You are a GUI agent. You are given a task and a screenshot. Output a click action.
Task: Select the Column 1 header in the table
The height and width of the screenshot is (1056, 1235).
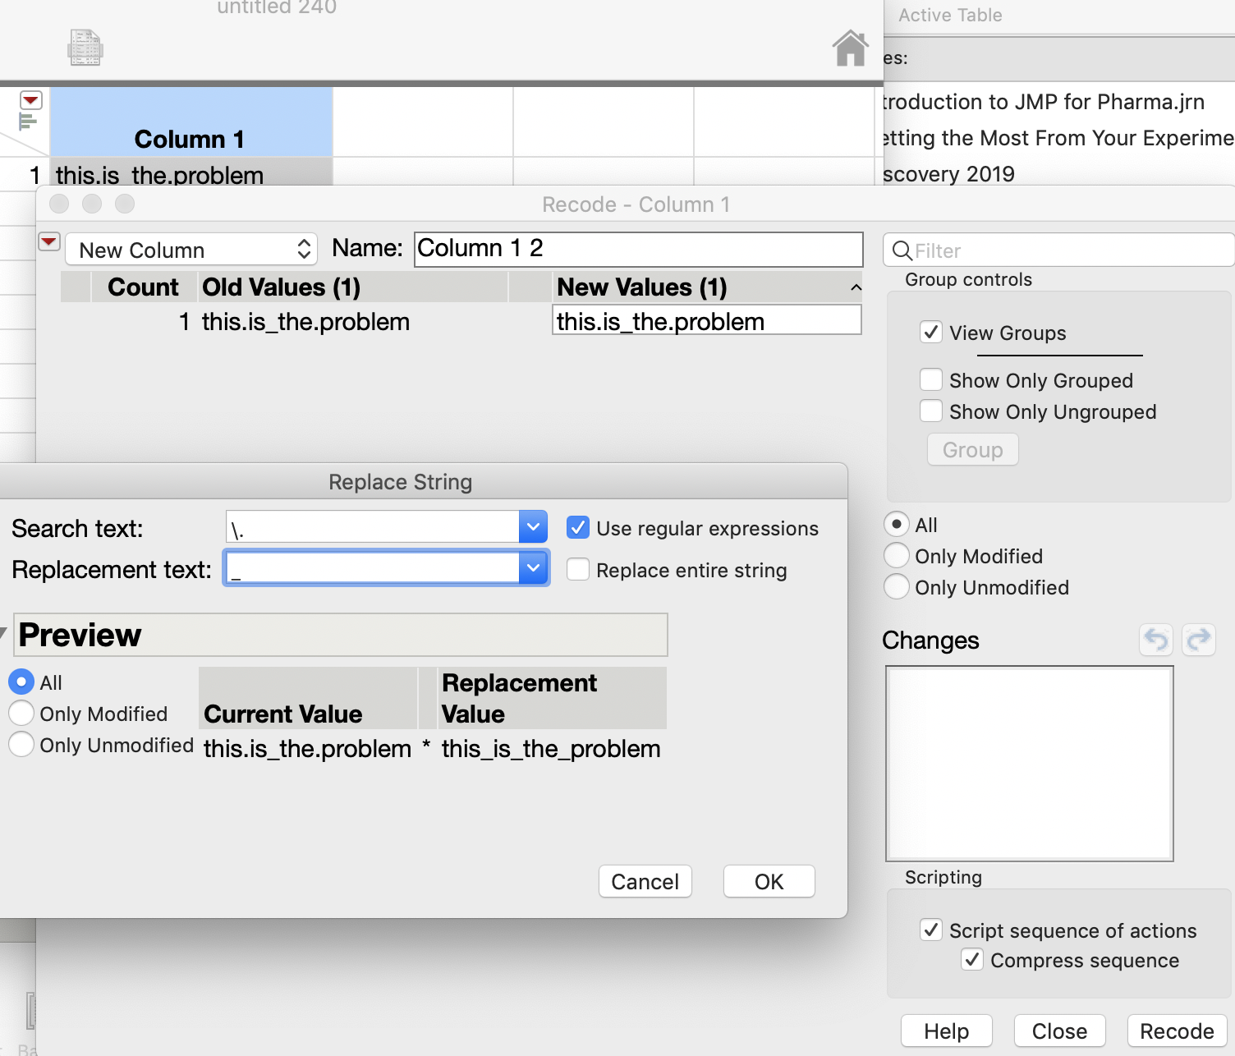[190, 138]
